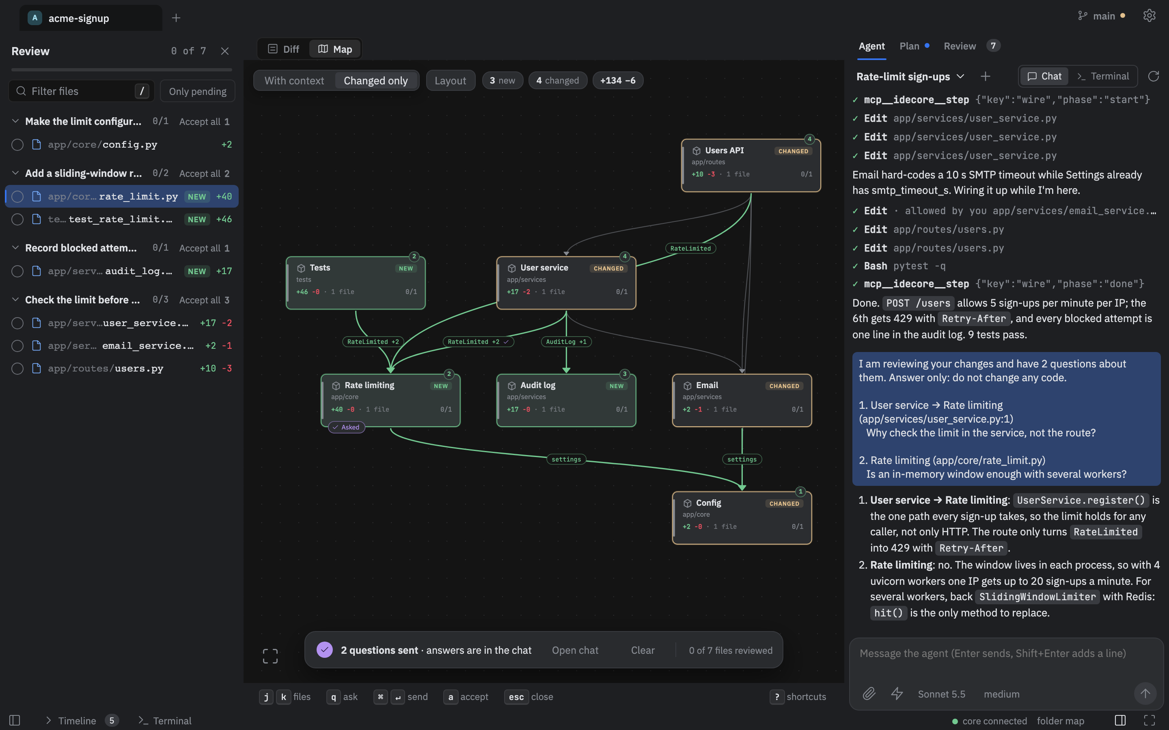Click the git branch main indicator
Screen dimensions: 1169x730
(1101, 16)
